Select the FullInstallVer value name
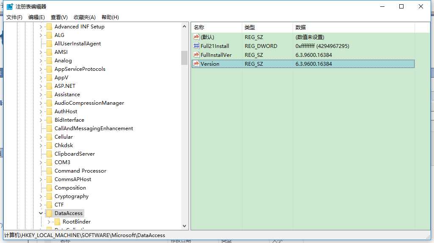 point(216,55)
